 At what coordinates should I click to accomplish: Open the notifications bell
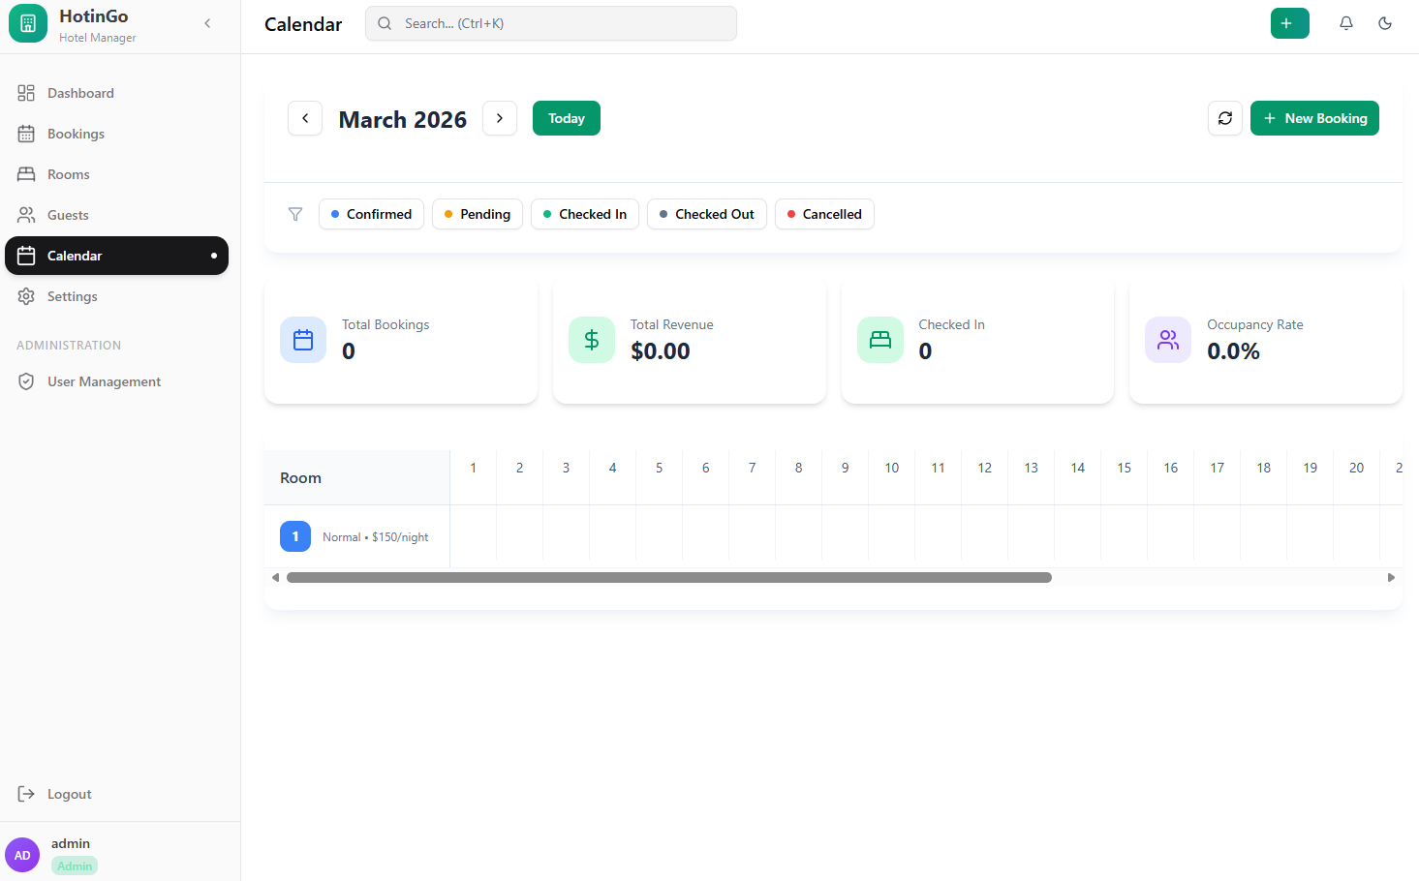coord(1345,22)
